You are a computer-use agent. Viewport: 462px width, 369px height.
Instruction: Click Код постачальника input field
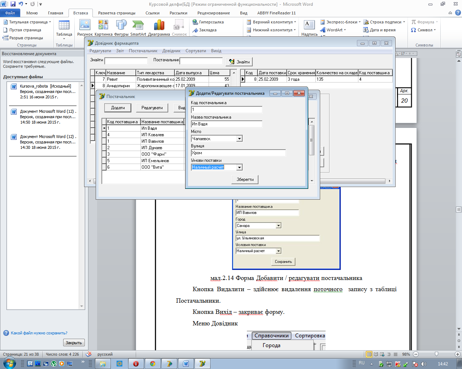click(x=227, y=110)
